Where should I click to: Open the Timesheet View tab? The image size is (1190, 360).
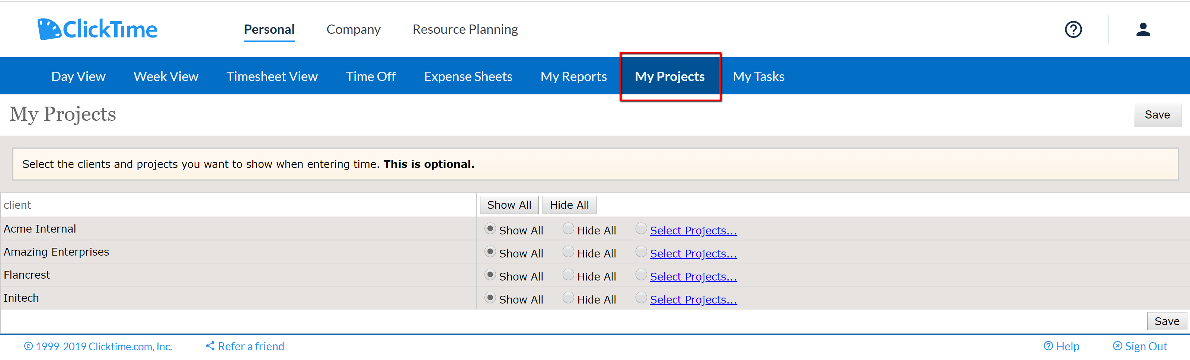272,76
